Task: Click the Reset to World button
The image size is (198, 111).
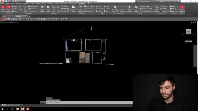Action: tap(33, 6)
